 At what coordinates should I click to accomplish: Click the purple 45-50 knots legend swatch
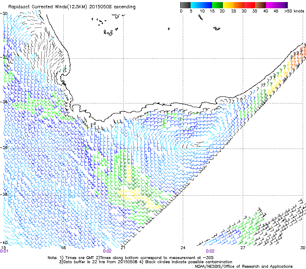click(x=282, y=5)
